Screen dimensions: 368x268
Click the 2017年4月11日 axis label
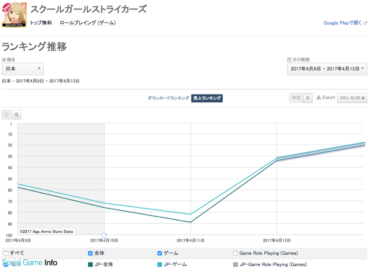(191, 241)
